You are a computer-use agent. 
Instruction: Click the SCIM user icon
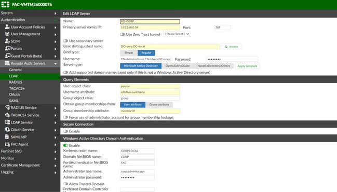click(x=7, y=41)
